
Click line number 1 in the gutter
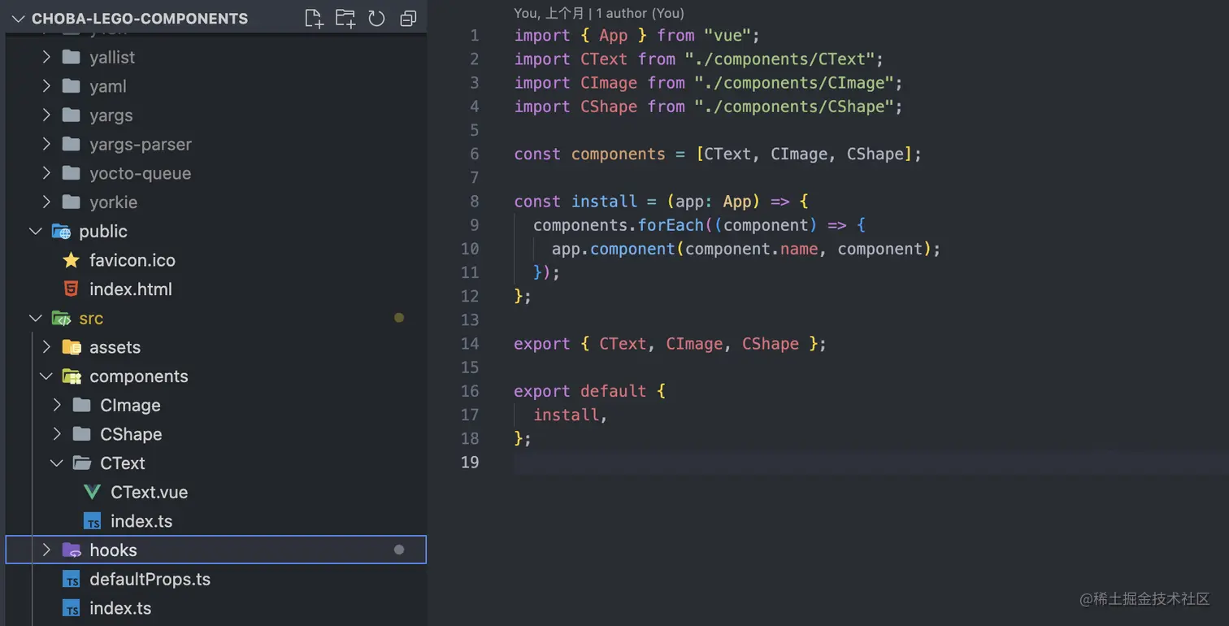[x=475, y=36]
